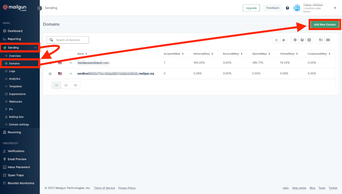Open Blog footer link
The width and height of the screenshot is (342, 194).
(x=312, y=188)
